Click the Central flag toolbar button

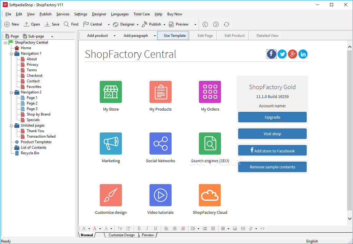(x=92, y=24)
